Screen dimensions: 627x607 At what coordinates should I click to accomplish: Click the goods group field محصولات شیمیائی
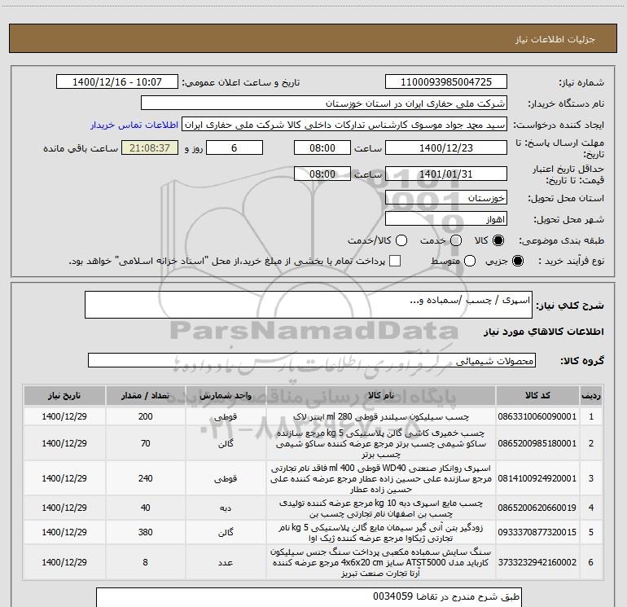[312, 360]
